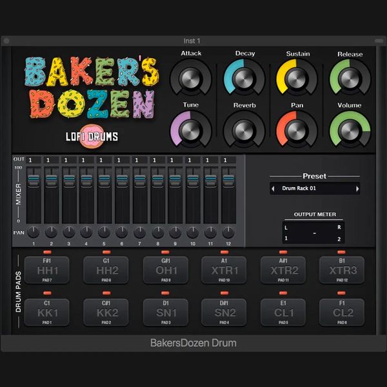This screenshot has height=387, width=387.
Task: Click mixer channel 4 fader
Action: [x=86, y=181]
